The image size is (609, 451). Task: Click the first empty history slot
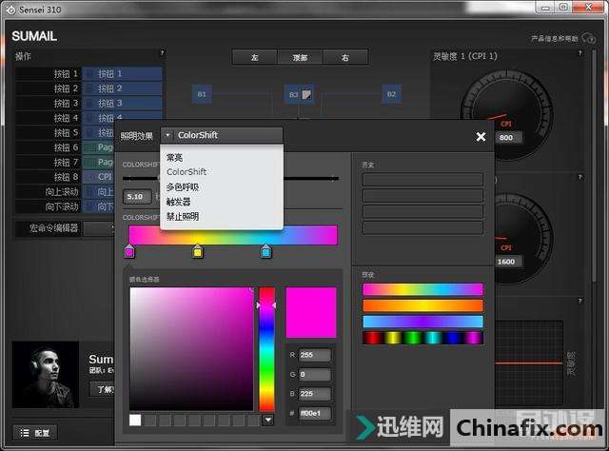click(x=422, y=180)
